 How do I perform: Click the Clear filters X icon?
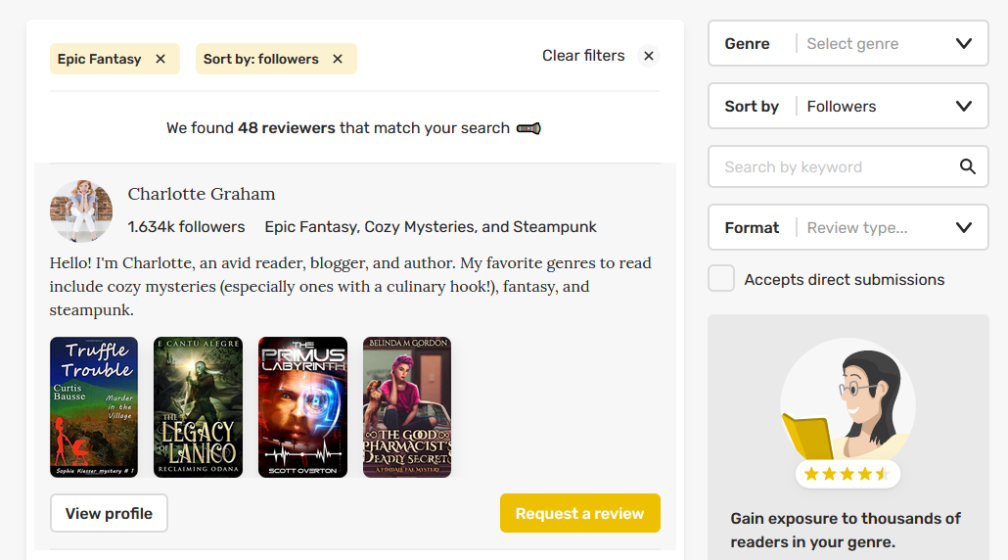649,56
